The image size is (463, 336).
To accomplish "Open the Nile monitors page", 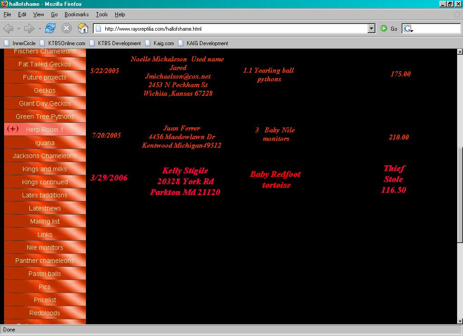I will click(45, 247).
